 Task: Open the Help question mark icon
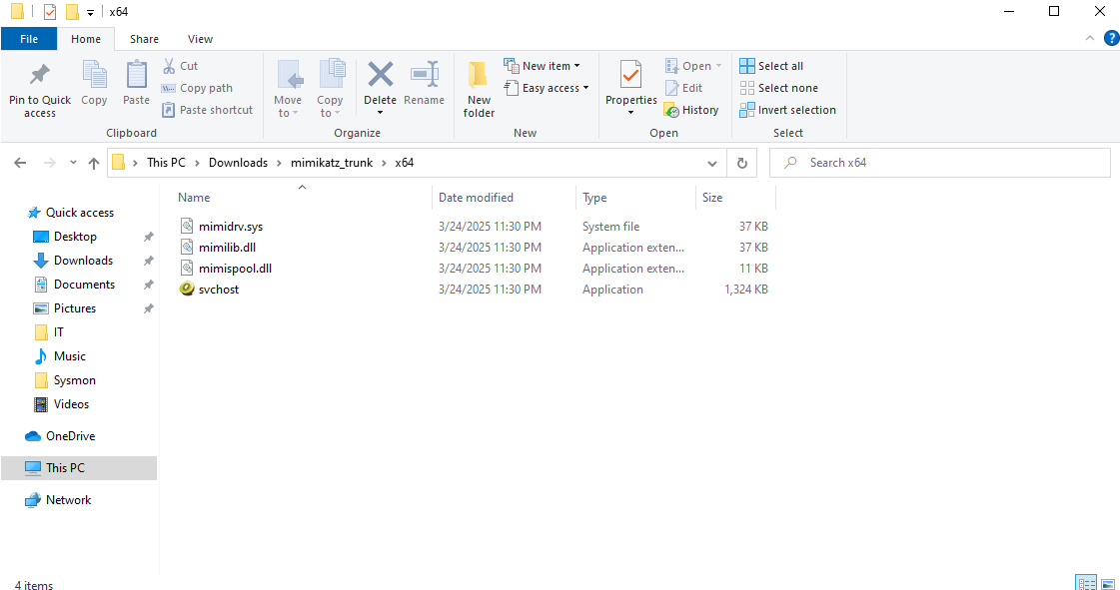click(x=1110, y=38)
